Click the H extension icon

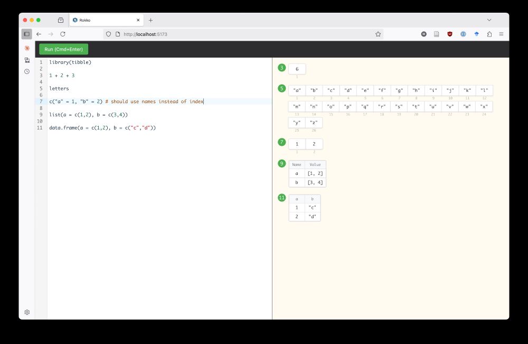pos(424,34)
